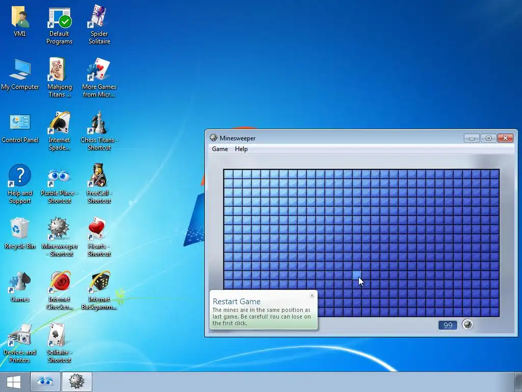
Task: Click the mine icon beside the counter
Action: (467, 324)
